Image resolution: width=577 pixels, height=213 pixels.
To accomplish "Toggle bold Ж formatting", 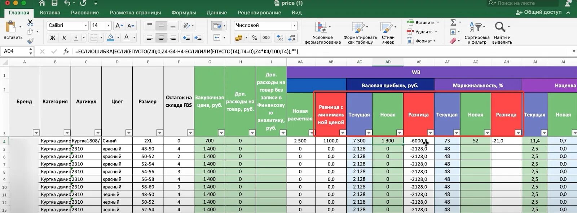I will click(x=53, y=37).
